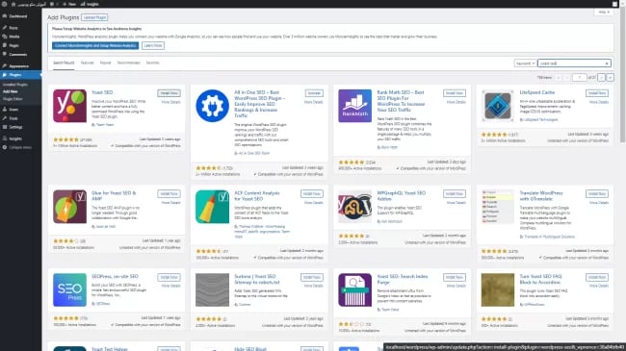Switch to the Search Results tab
This screenshot has width=626, height=351.
click(x=64, y=63)
